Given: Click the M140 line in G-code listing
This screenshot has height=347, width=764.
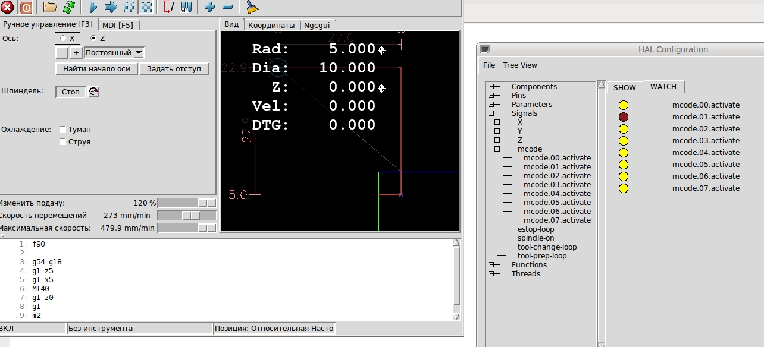Looking at the screenshot, I should click(40, 289).
